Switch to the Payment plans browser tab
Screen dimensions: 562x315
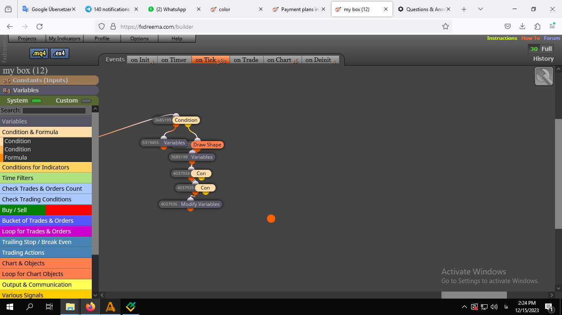(x=299, y=9)
